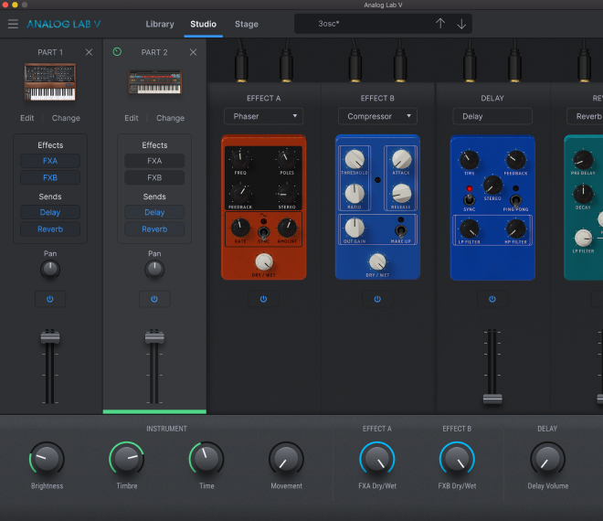Click the Reverb type selector field
603x521 pixels.
[x=585, y=116]
